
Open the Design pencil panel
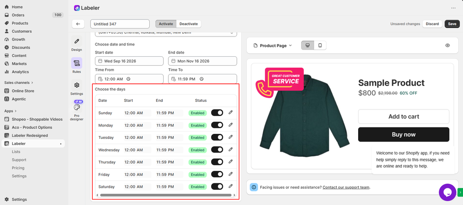pos(76,41)
